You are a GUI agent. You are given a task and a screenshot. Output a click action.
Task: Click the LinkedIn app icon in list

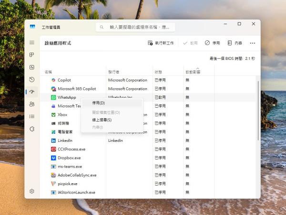pos(53,141)
